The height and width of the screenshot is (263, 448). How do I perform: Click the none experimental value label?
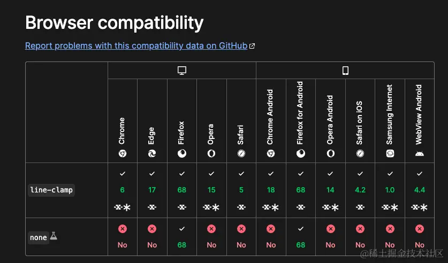pos(39,237)
